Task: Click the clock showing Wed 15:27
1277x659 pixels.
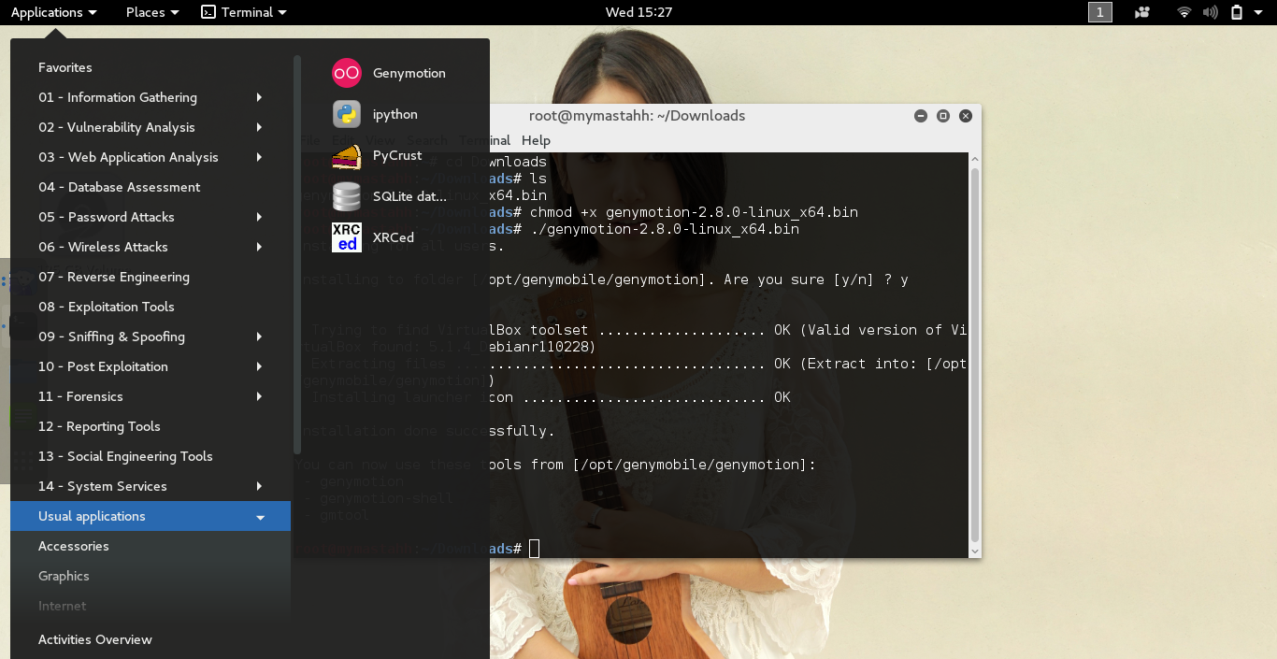Action: tap(638, 12)
